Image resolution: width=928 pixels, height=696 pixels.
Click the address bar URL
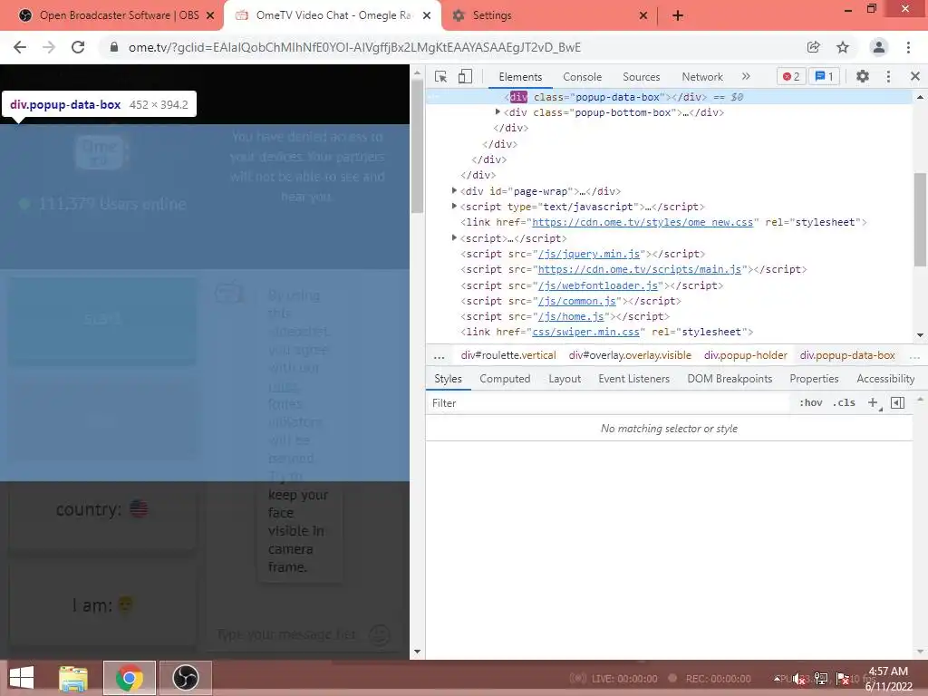(354, 47)
